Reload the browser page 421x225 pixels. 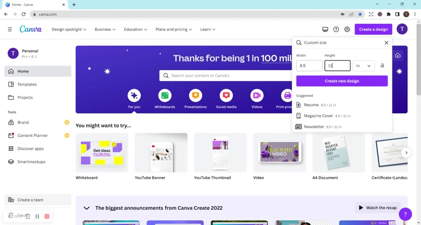(x=24, y=14)
